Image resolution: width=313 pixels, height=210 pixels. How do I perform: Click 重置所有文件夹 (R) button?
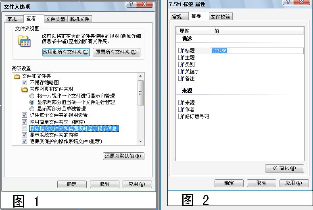tap(117, 52)
